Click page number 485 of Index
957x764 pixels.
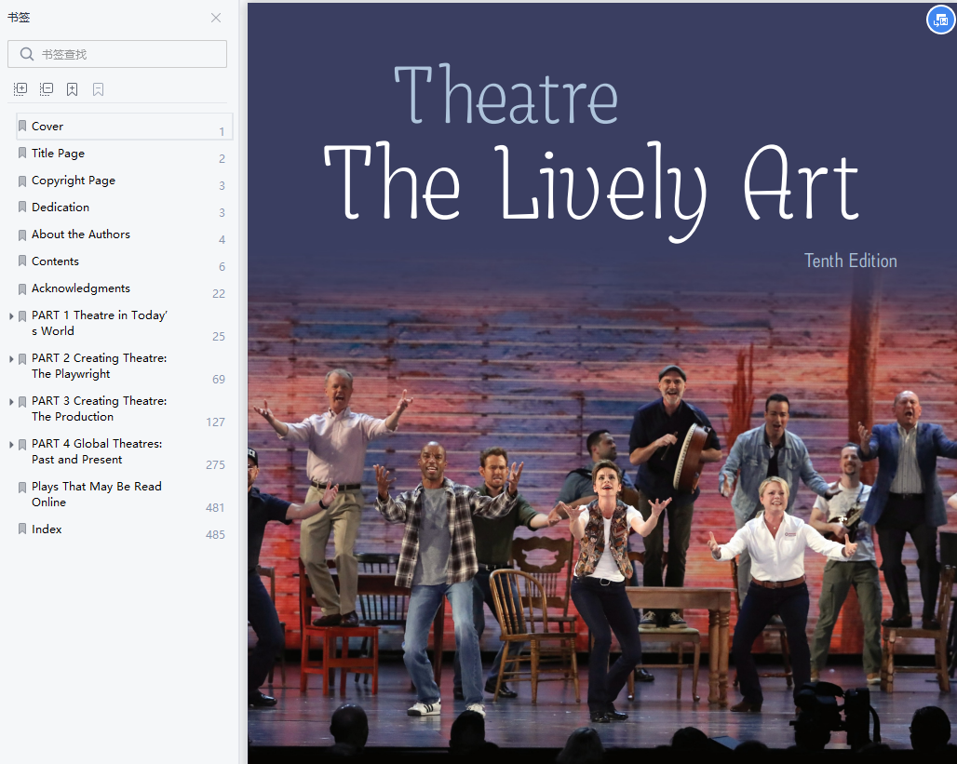point(215,534)
